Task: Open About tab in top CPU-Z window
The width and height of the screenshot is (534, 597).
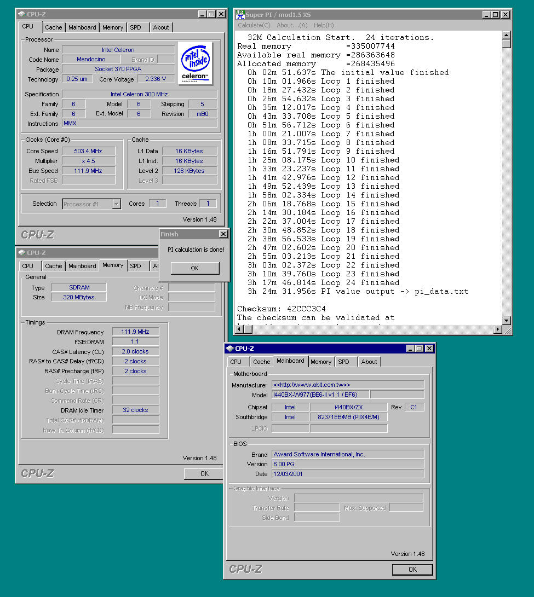Action: (x=161, y=27)
